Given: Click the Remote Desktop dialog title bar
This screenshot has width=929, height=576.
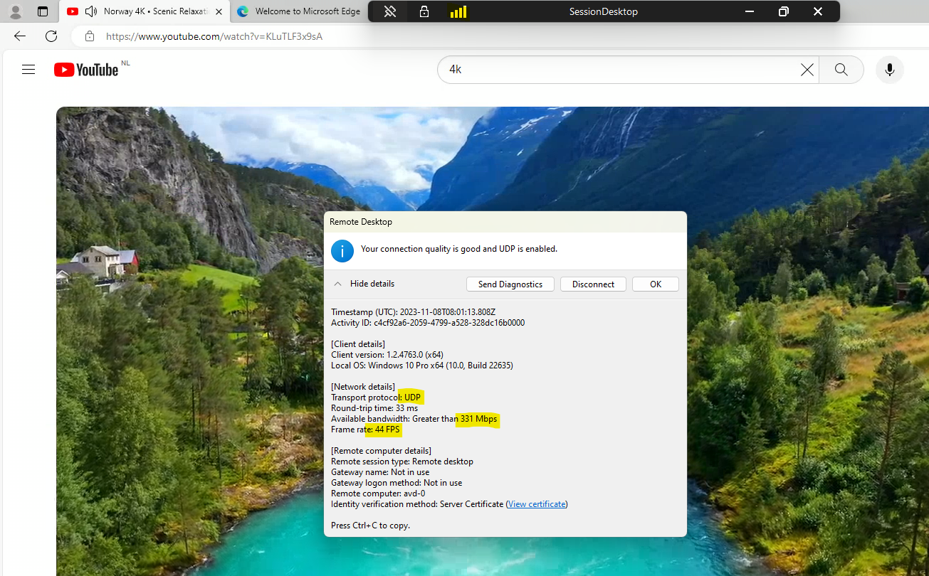Looking at the screenshot, I should point(505,222).
